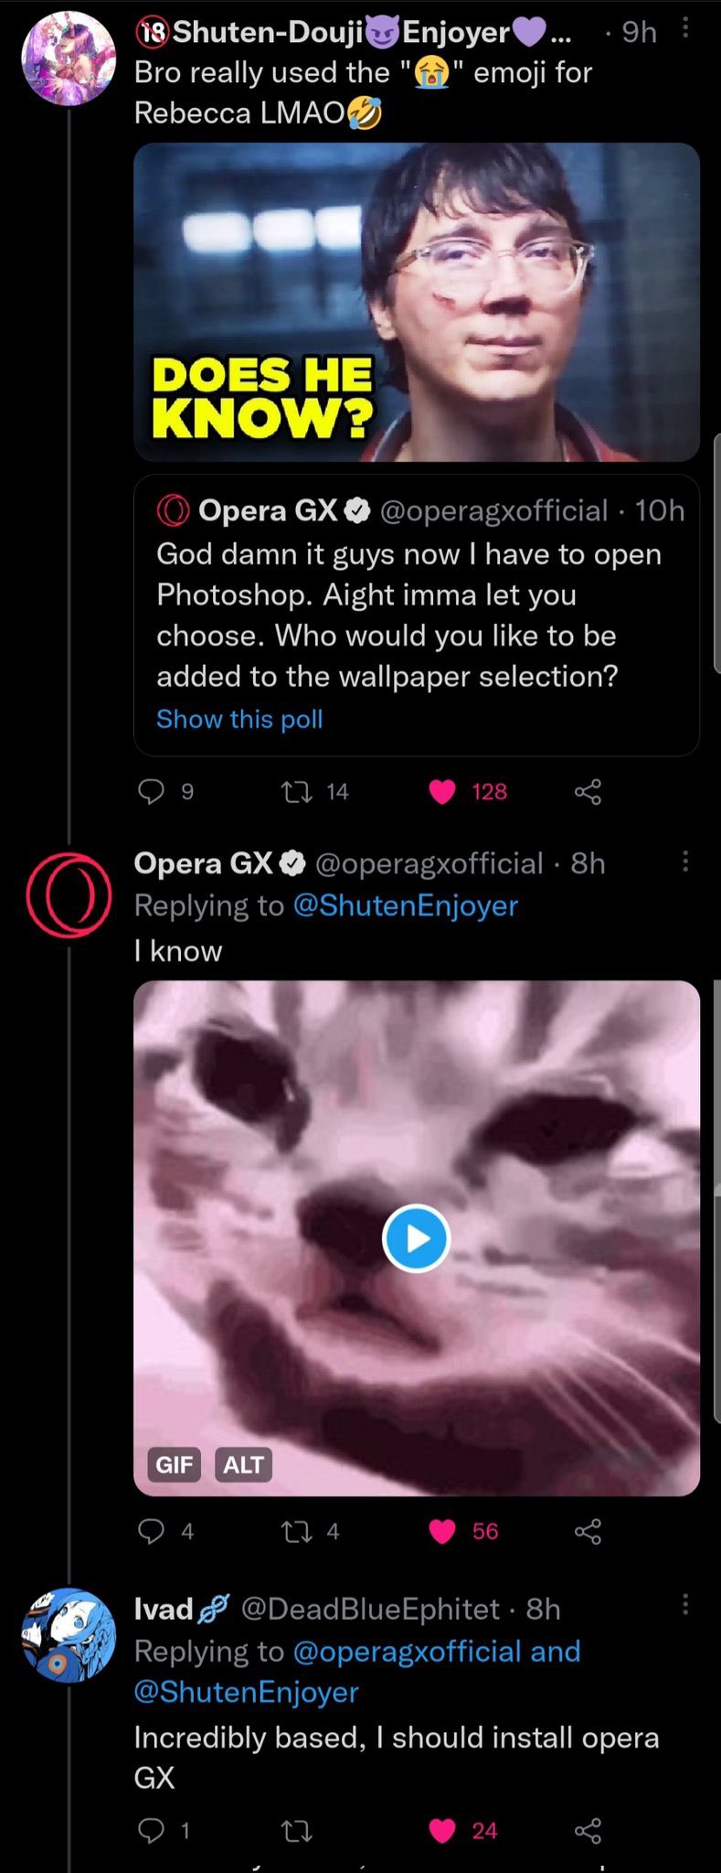The height and width of the screenshot is (1873, 721).
Task: Open more options on Shuten-Douji's tweet
Action: click(x=685, y=30)
